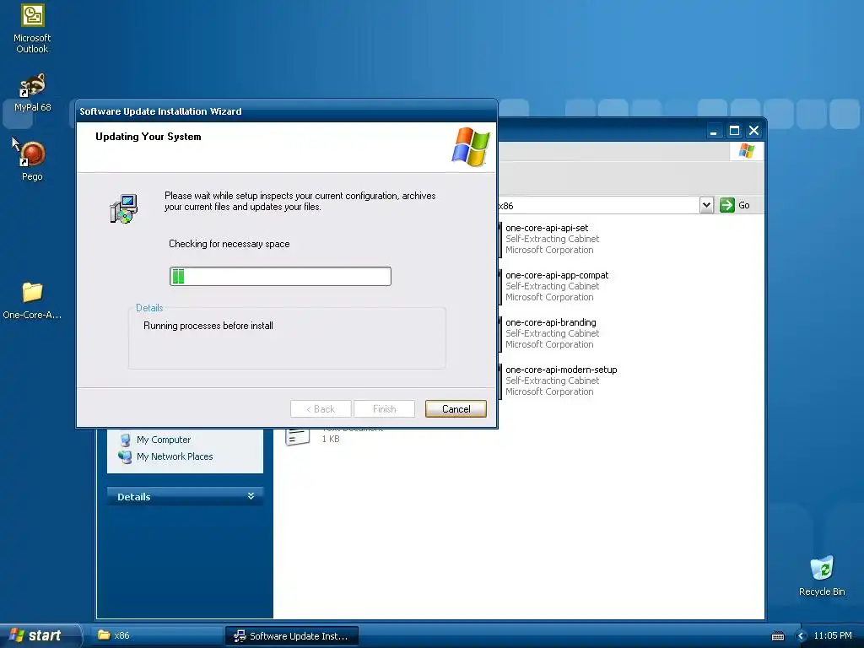Click the green Go arrow in Explorer
The image size is (864, 648).
[x=727, y=205]
